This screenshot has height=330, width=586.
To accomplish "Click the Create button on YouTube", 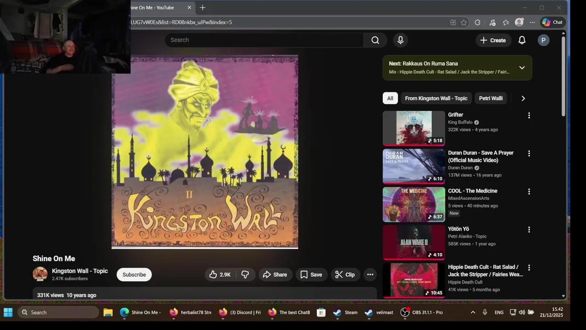I will tap(493, 40).
